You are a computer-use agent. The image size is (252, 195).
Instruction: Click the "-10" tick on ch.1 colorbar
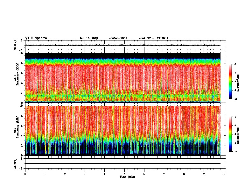(x=235, y=99)
